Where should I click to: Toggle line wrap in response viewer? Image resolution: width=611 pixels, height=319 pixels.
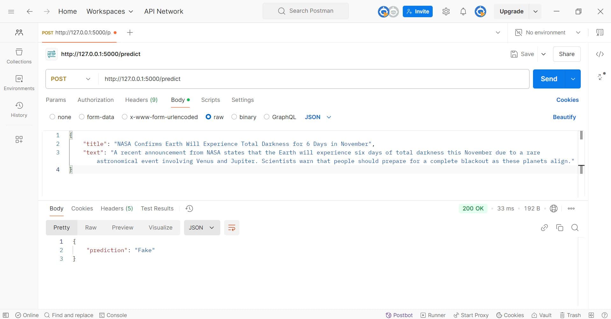(231, 228)
